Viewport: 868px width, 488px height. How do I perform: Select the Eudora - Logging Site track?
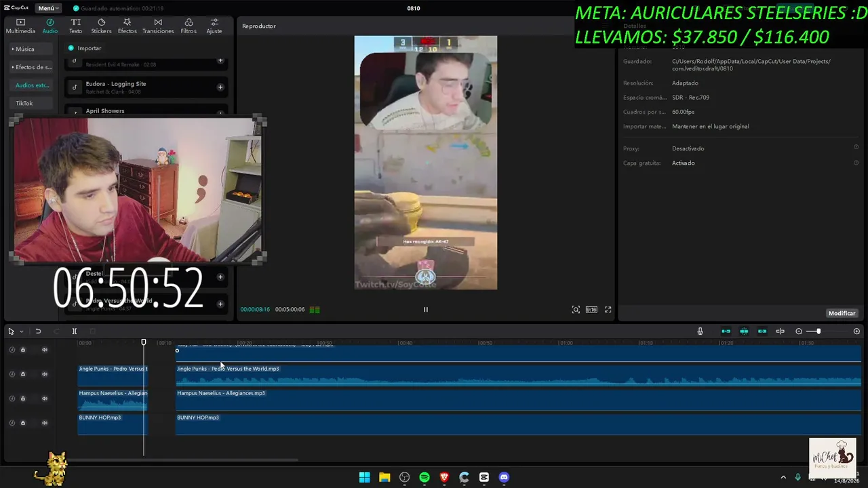coord(146,87)
